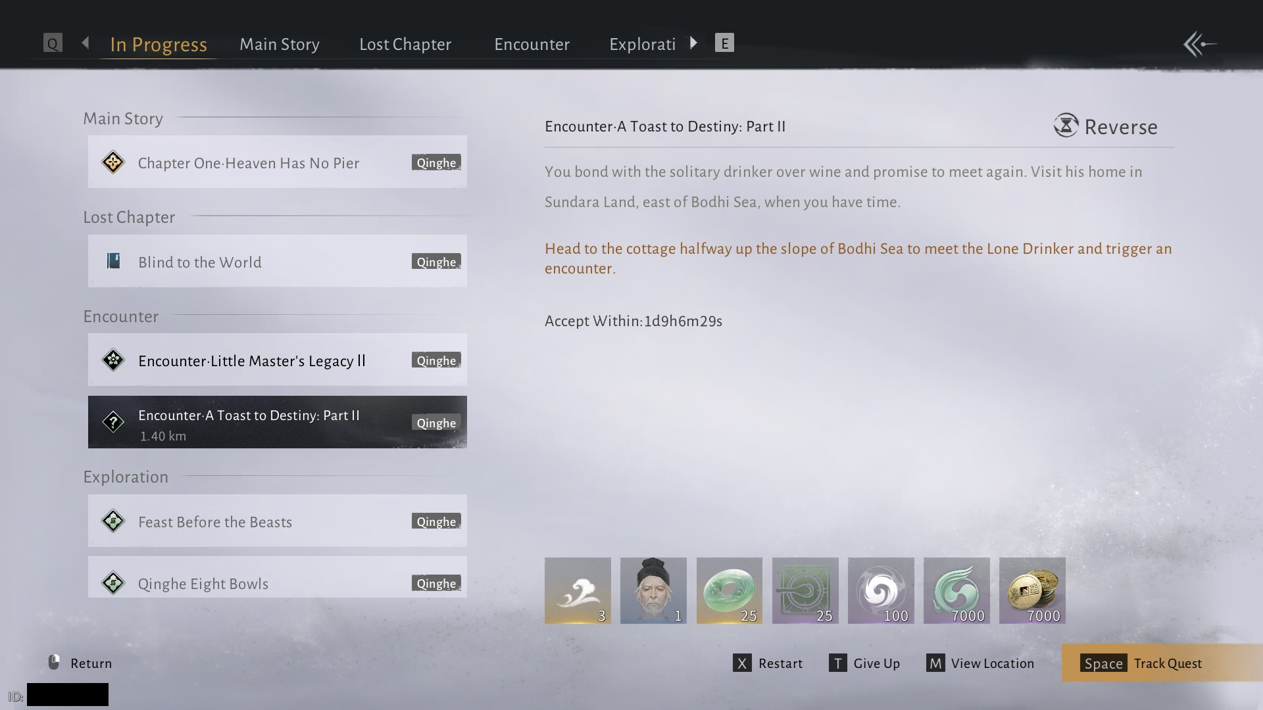Click the green maze token reward icon
The height and width of the screenshot is (710, 1263).
click(x=805, y=590)
